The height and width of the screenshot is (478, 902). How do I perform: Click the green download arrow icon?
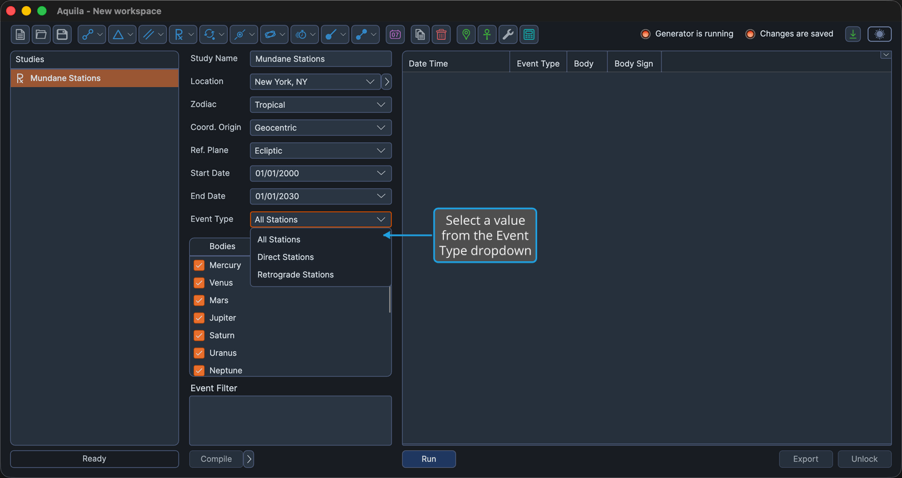853,34
